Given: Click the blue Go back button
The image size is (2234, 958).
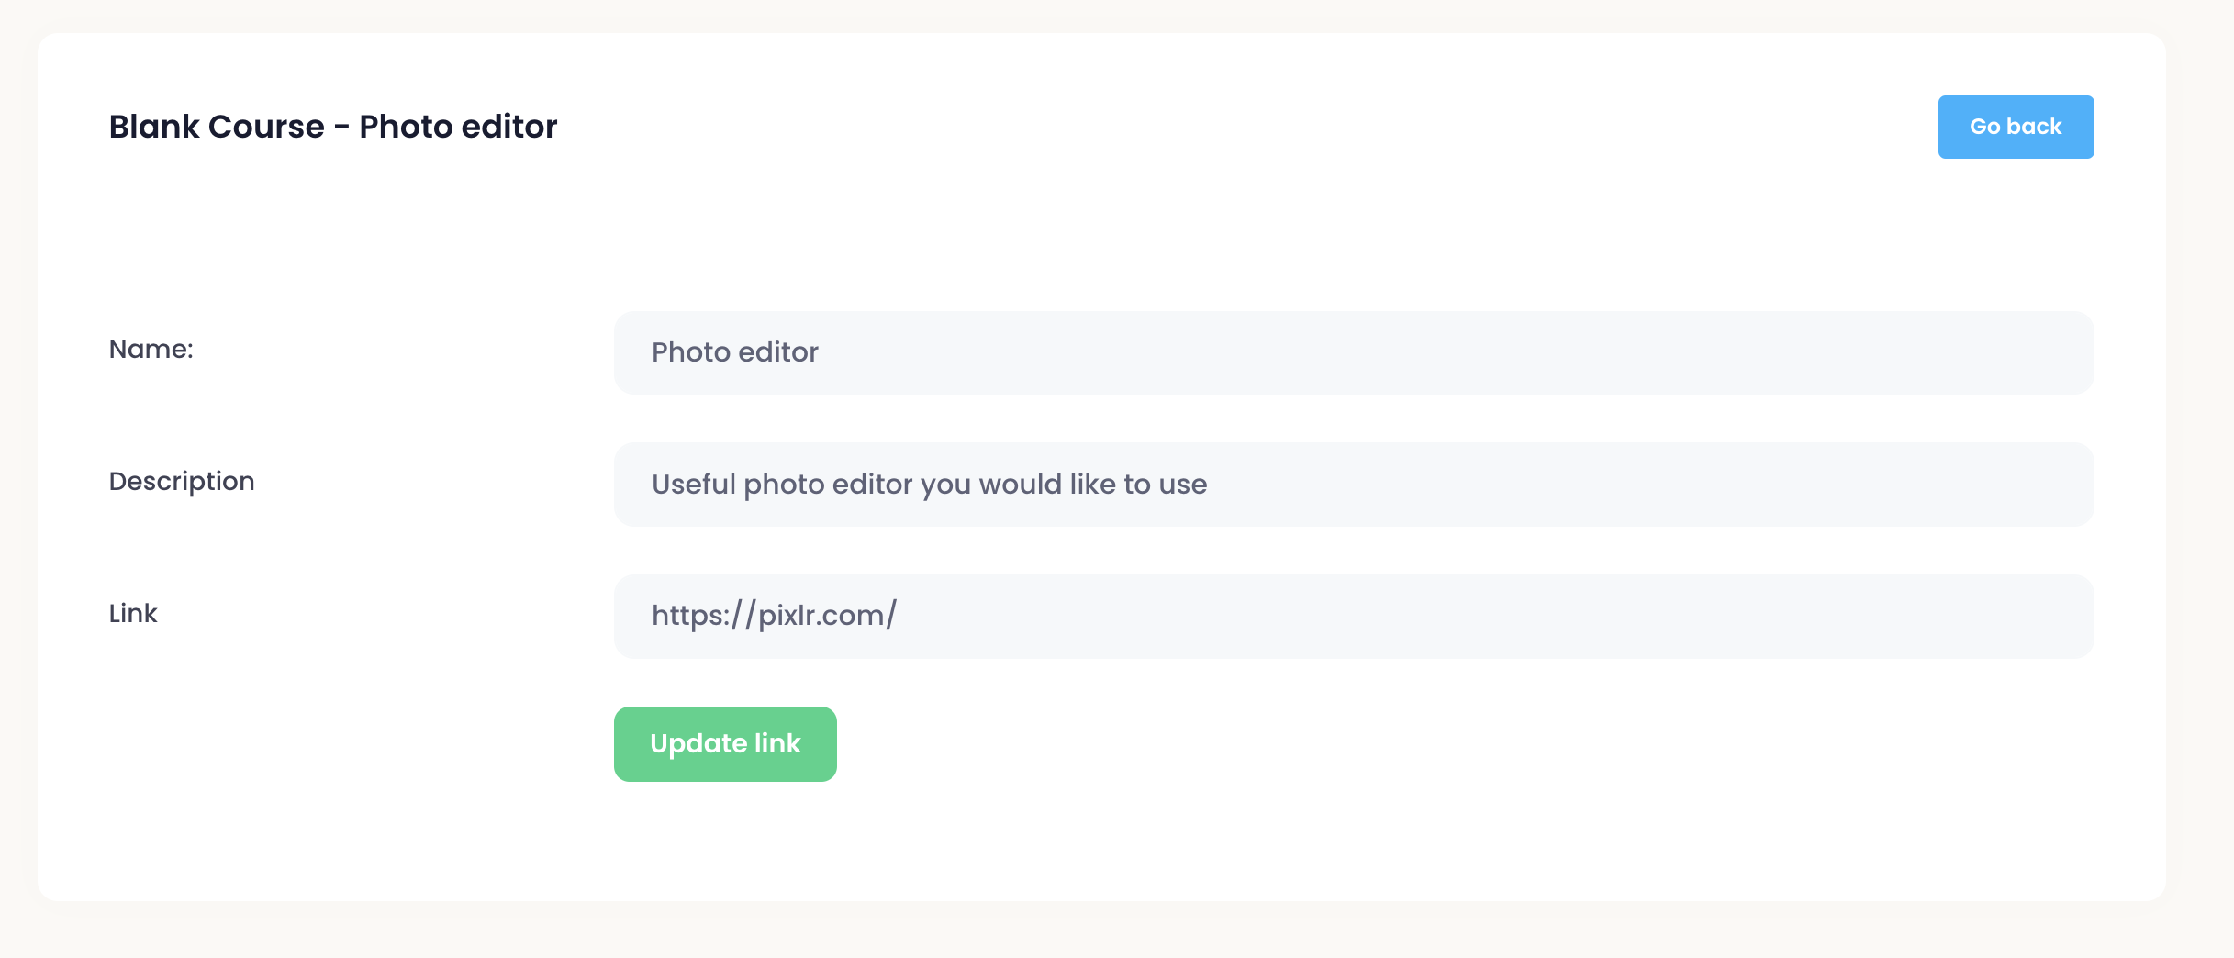Looking at the screenshot, I should tap(2015, 127).
